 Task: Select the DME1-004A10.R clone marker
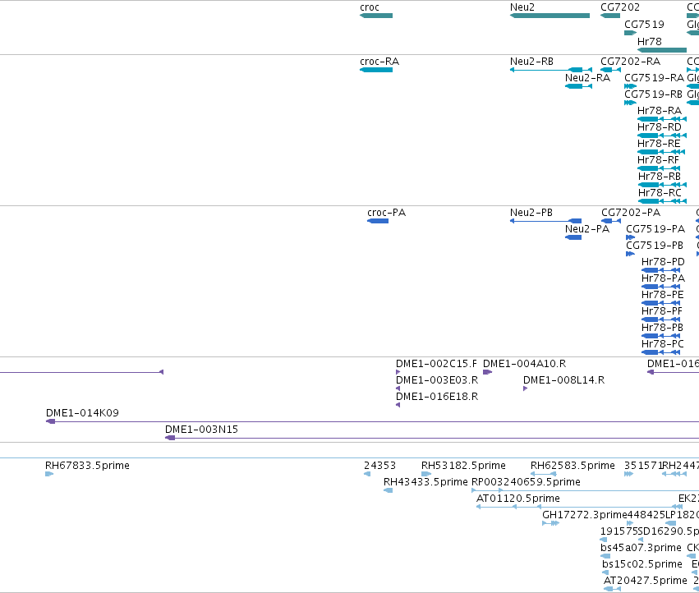488,372
